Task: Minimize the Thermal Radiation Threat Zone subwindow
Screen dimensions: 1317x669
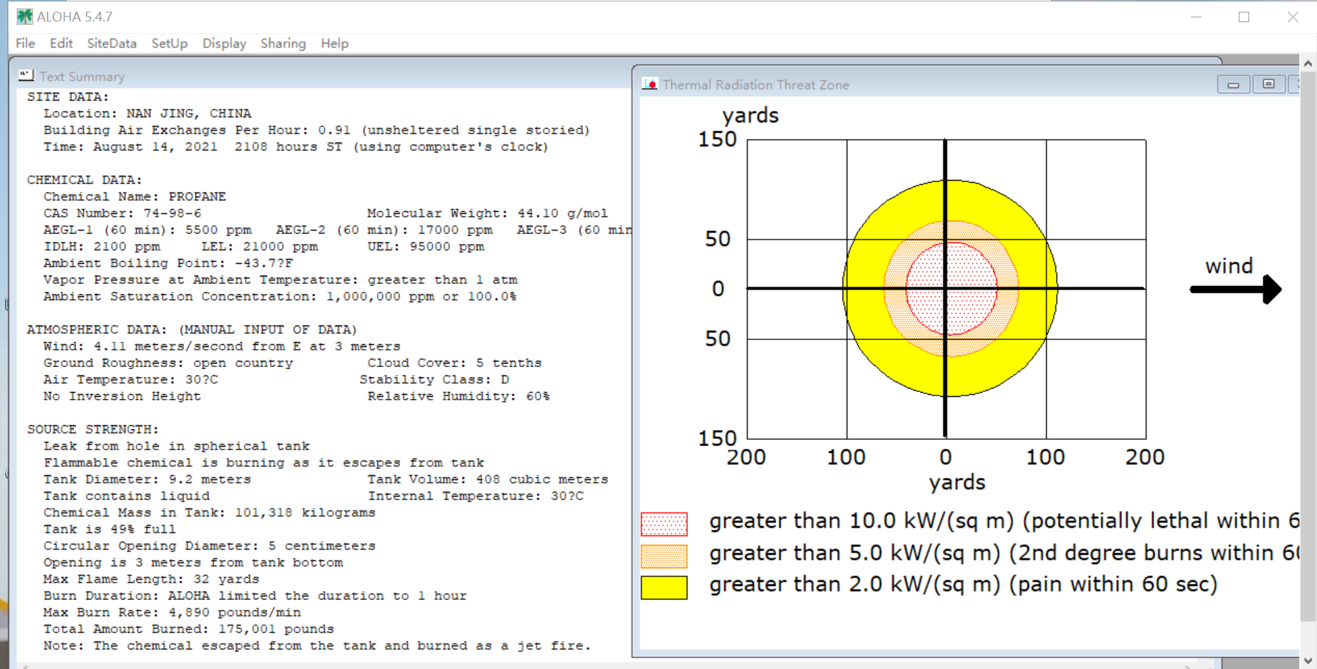Action: pyautogui.click(x=1233, y=84)
